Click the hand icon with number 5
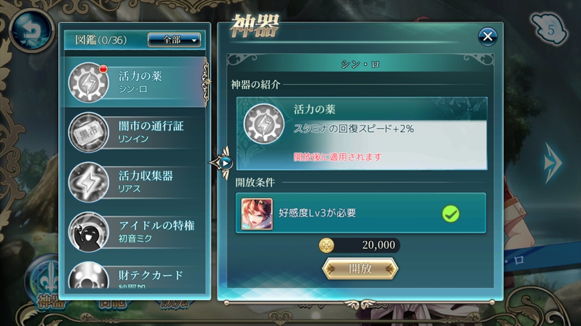Image resolution: width=581 pixels, height=326 pixels. pyautogui.click(x=550, y=29)
